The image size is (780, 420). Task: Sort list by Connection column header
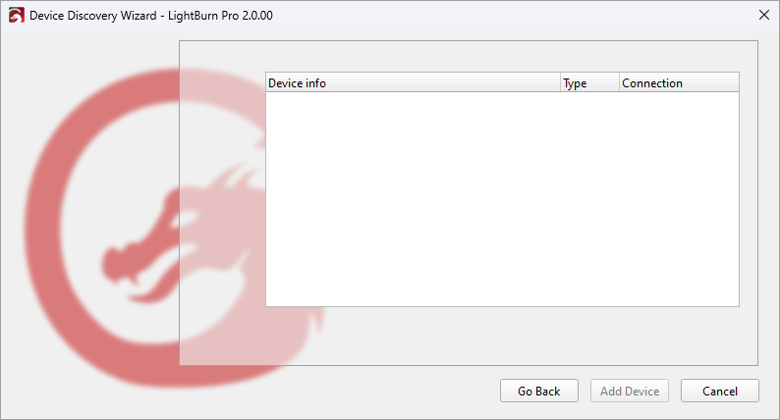pos(679,83)
